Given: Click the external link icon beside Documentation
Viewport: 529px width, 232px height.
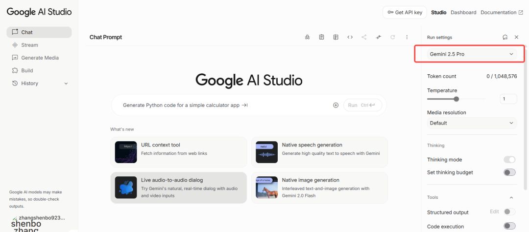Looking at the screenshot, I should 521,12.
